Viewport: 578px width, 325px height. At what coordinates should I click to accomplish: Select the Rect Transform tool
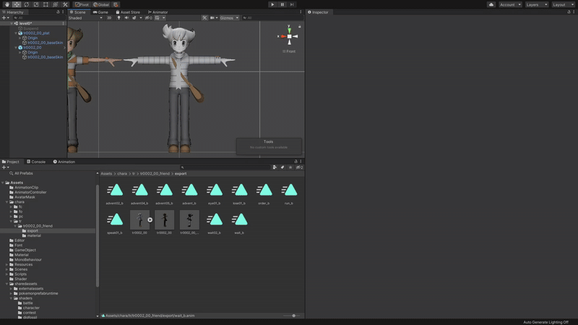click(x=46, y=4)
